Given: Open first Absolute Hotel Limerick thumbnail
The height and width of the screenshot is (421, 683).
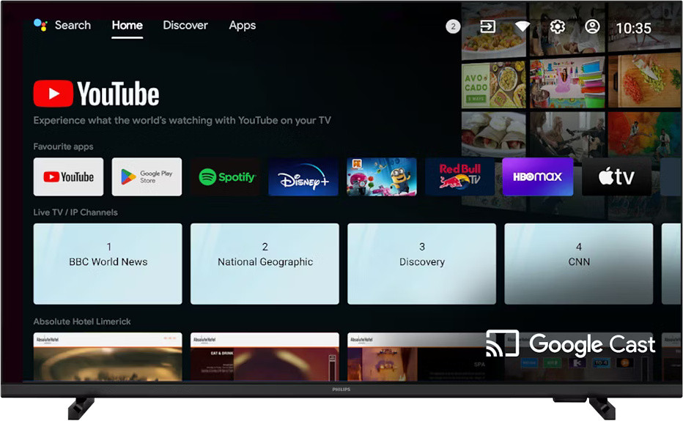Looking at the screenshot, I should click(x=108, y=357).
